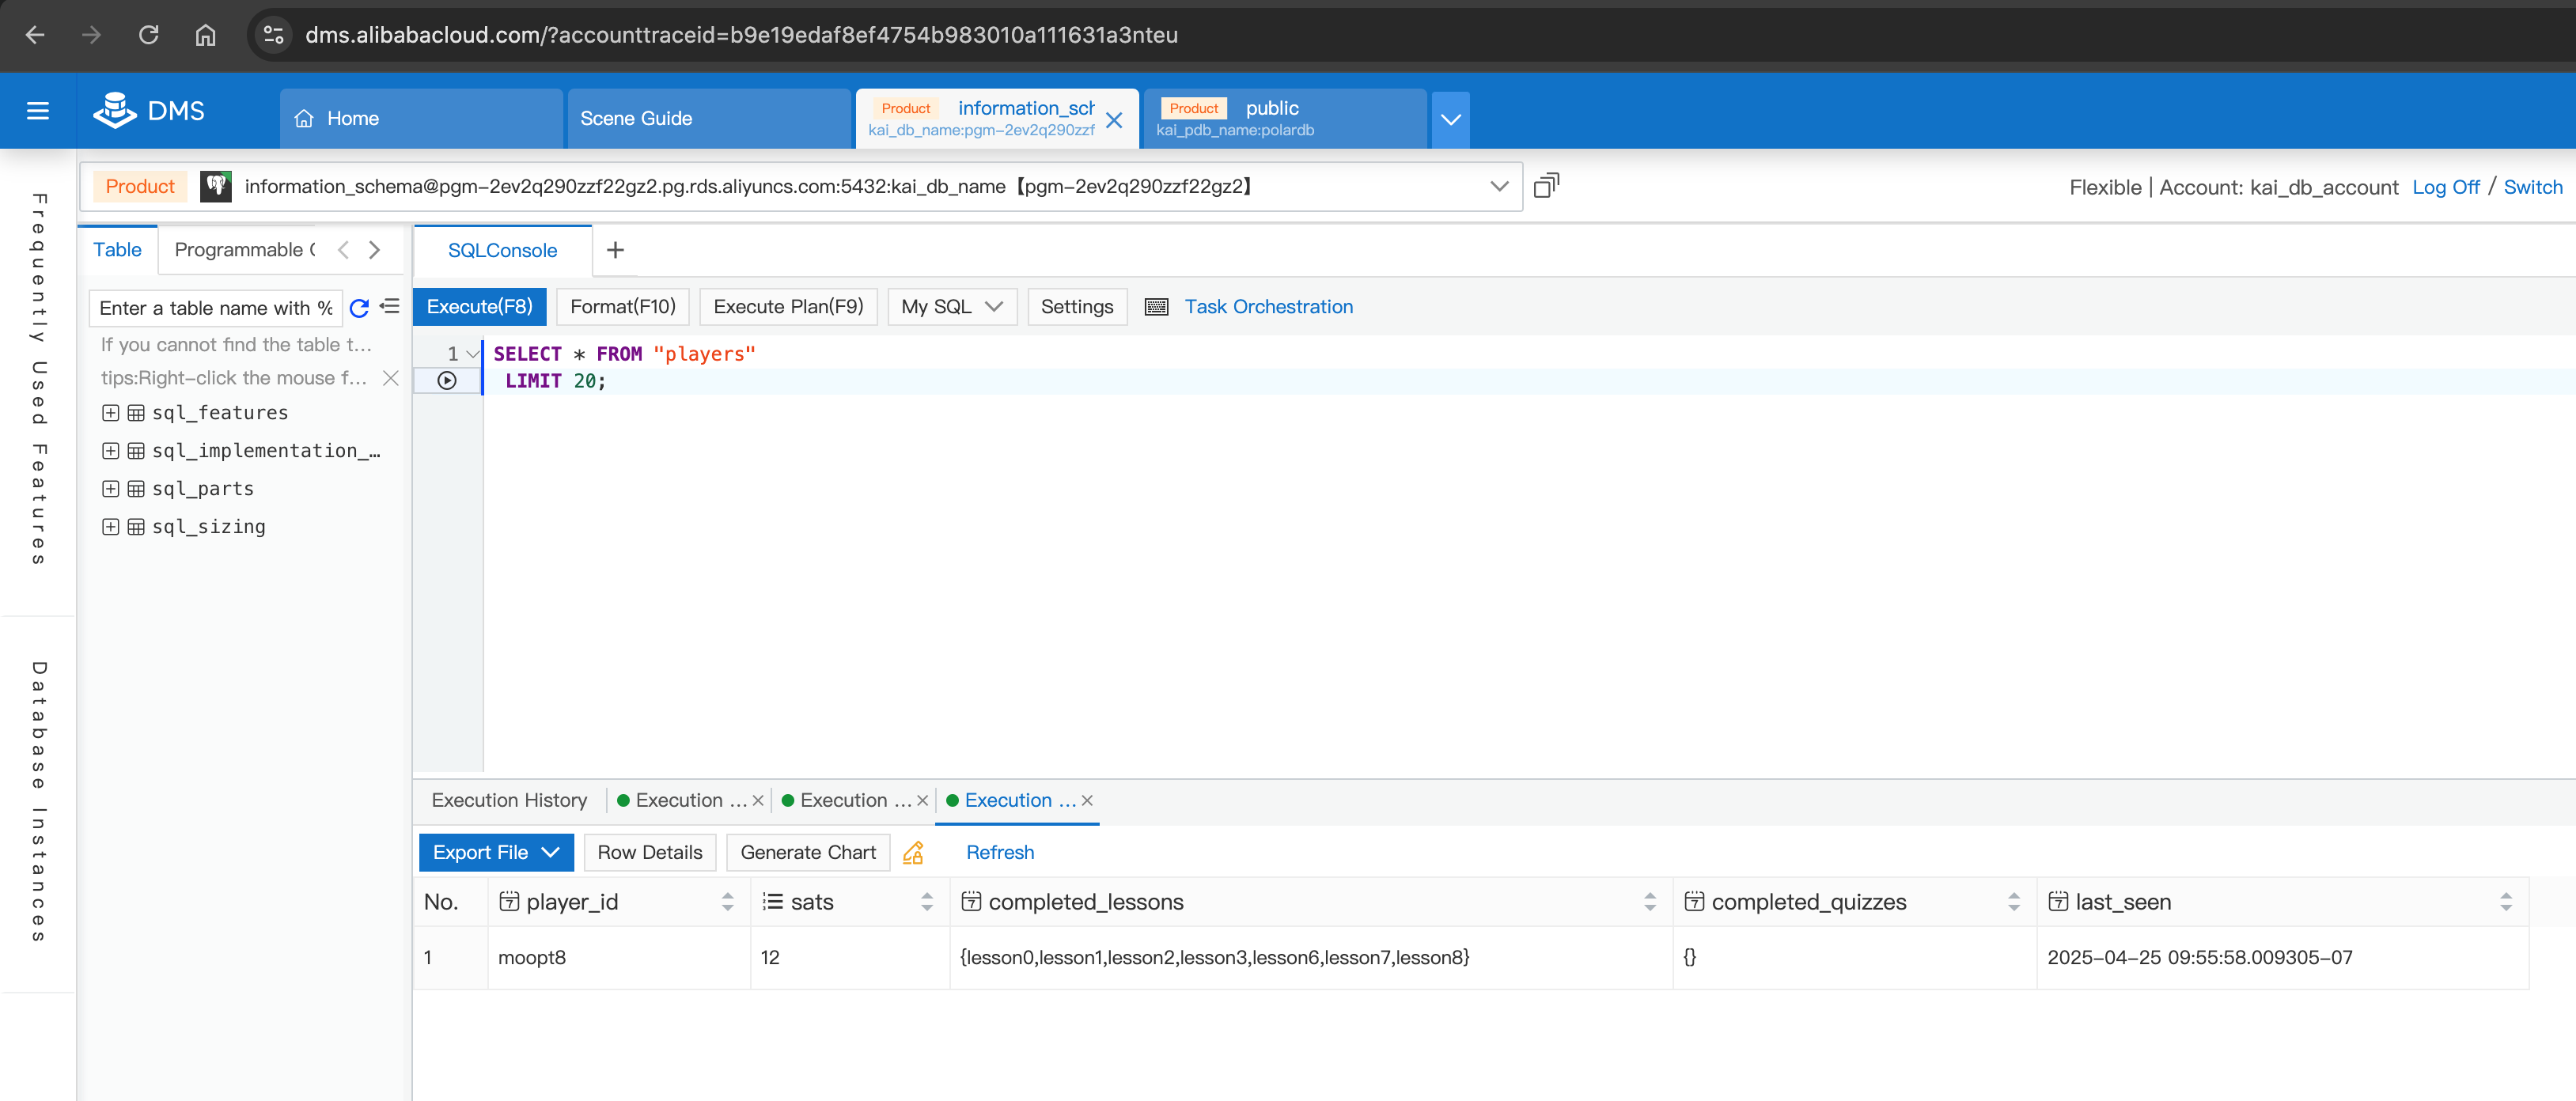Click Task Orchestration link
The width and height of the screenshot is (2576, 1101).
1268,307
